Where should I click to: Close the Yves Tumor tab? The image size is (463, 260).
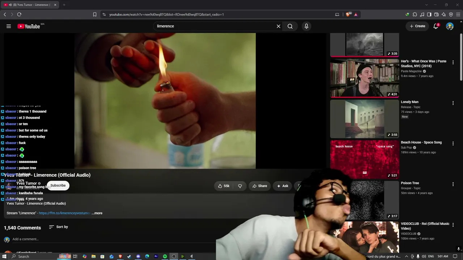55,5
